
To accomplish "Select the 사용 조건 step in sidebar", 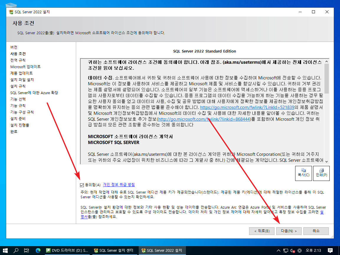I will pyautogui.click(x=18, y=54).
